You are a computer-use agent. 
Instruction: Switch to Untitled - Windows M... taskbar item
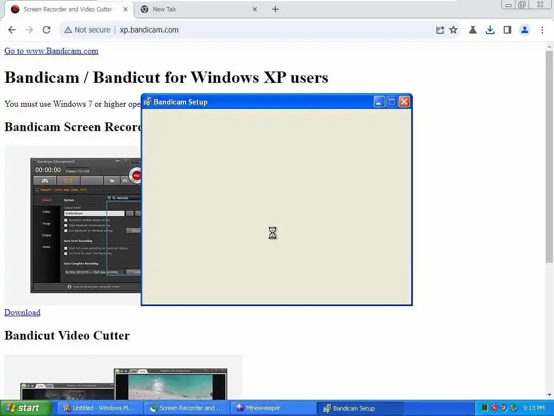[99, 408]
